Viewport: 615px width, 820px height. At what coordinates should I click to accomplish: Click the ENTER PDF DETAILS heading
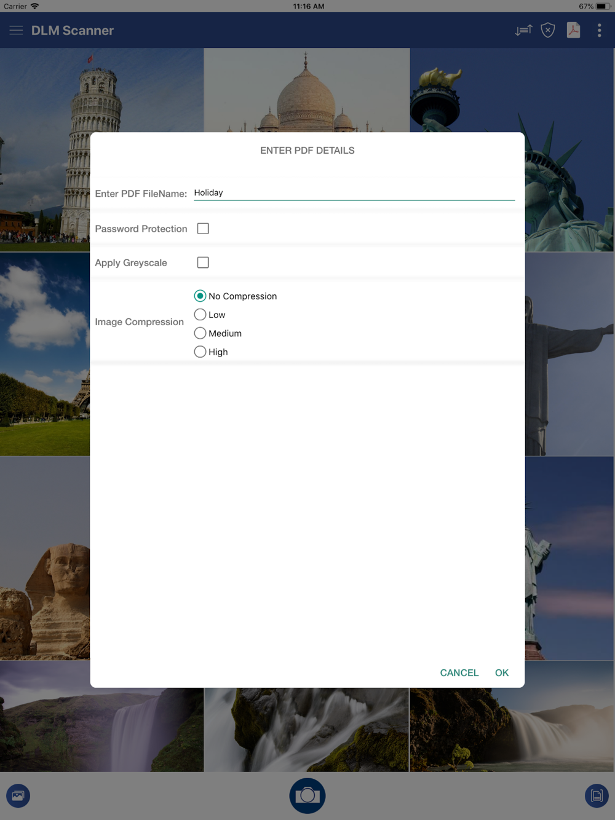point(307,151)
